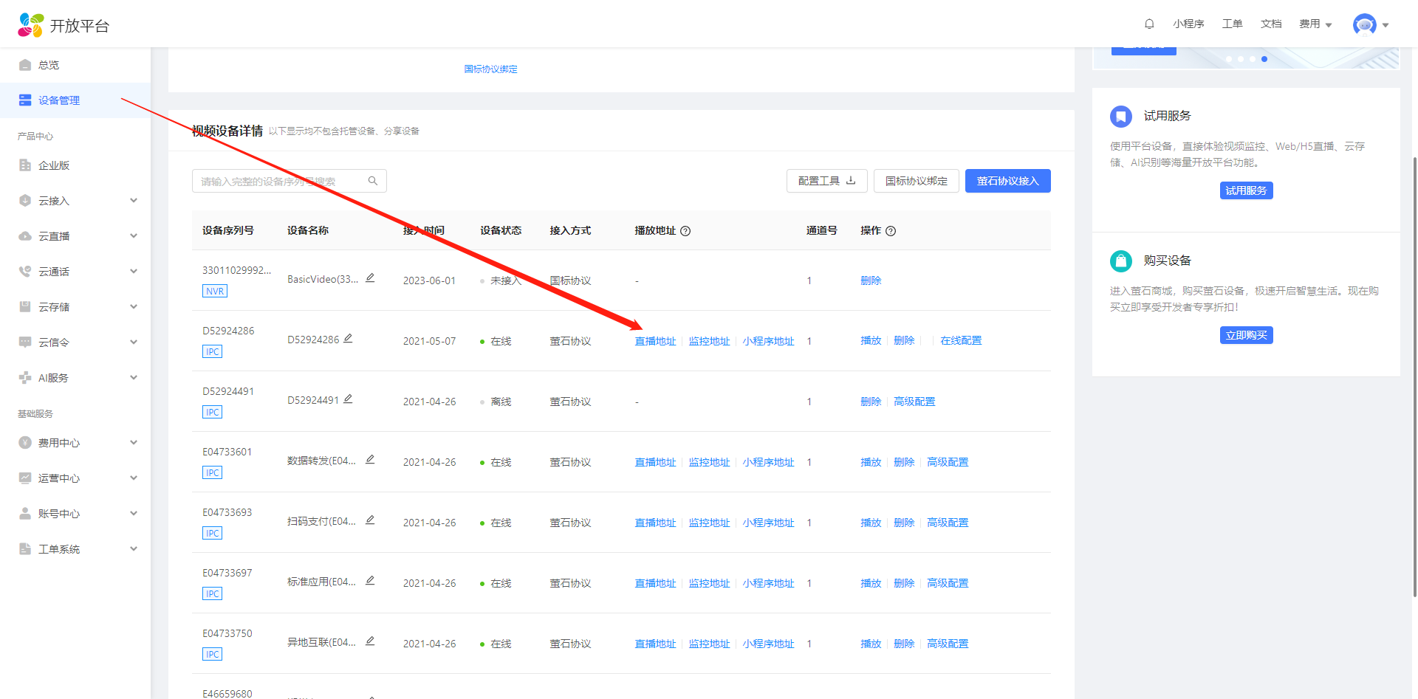Click help icon beside 播放地址 header
This screenshot has width=1418, height=699.
(x=685, y=231)
